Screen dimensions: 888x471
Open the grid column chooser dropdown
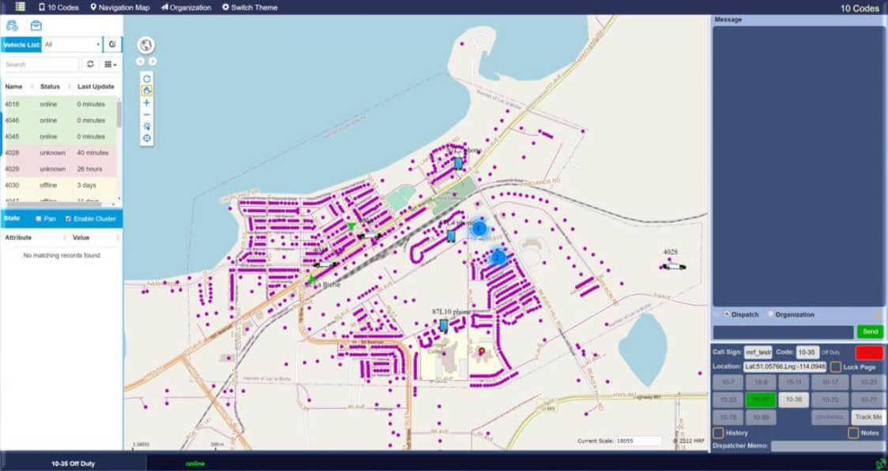(111, 65)
